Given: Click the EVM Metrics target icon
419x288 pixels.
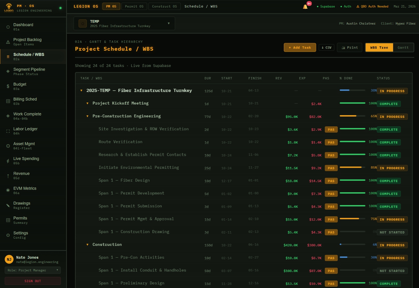Looking at the screenshot, I should 8,190.
